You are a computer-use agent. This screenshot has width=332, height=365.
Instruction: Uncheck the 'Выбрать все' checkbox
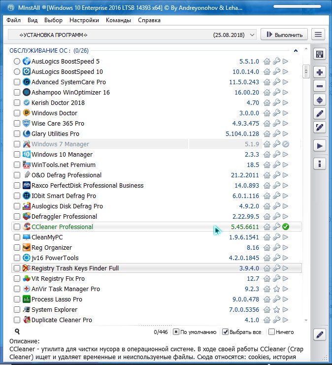click(x=225, y=332)
